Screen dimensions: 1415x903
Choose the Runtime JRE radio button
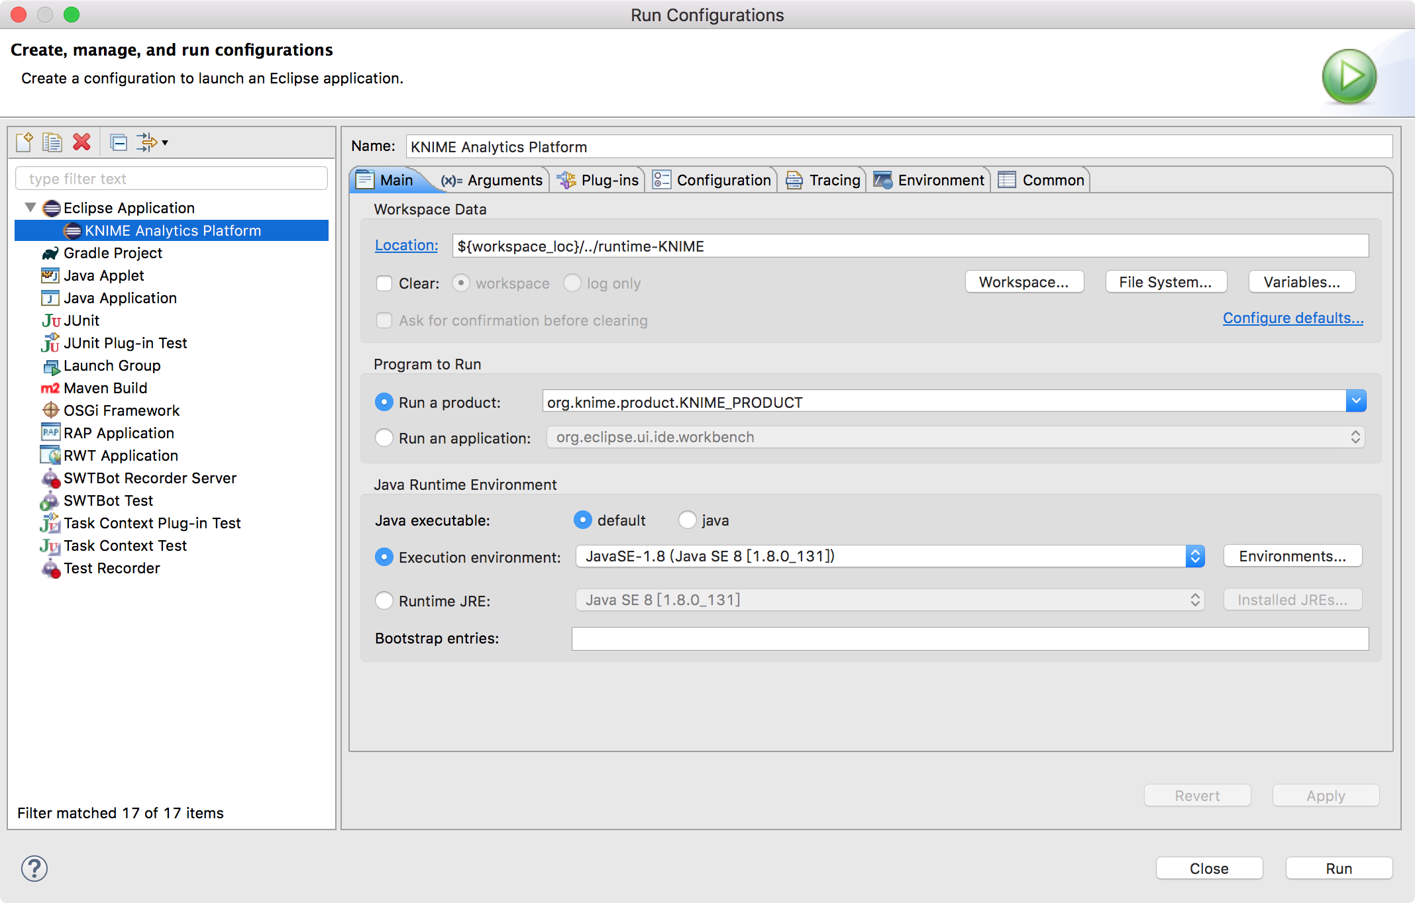coord(384,600)
